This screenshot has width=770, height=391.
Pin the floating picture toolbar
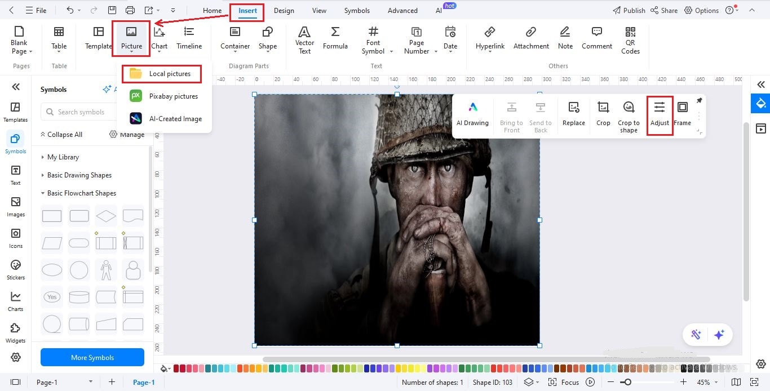point(699,101)
